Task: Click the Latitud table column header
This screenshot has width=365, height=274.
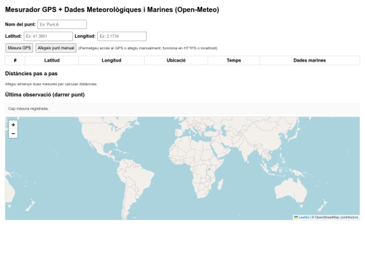Action: pos(51,60)
